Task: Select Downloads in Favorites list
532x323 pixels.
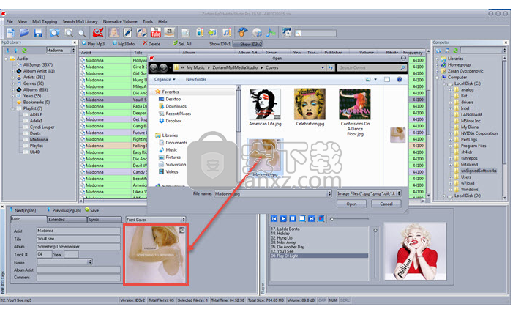Action: click(176, 106)
